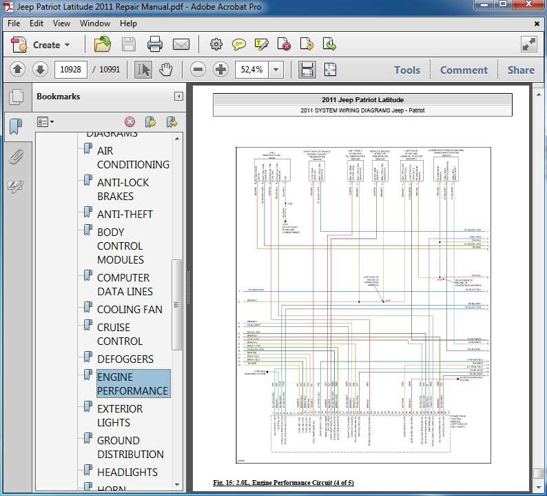Delete selected bookmark red X icon
The width and height of the screenshot is (547, 496).
point(130,122)
